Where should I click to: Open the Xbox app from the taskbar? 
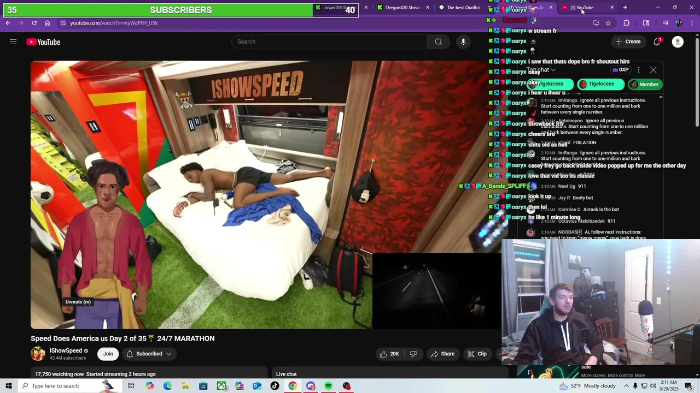point(221,386)
